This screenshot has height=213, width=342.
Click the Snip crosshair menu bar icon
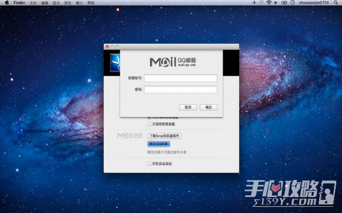pyautogui.click(x=254, y=3)
